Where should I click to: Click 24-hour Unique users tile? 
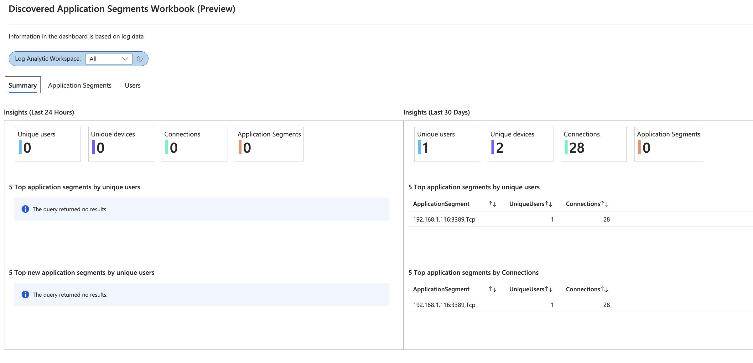pos(48,144)
